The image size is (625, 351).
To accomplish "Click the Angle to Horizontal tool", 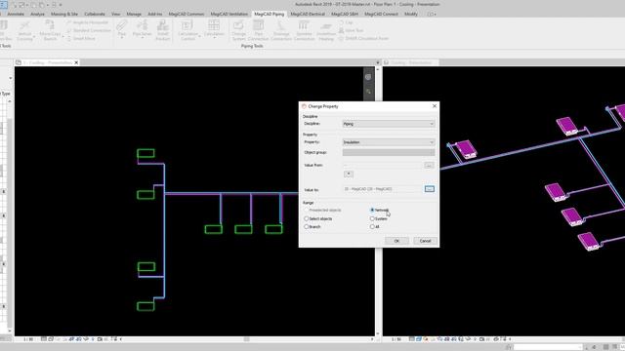I will [87, 22].
